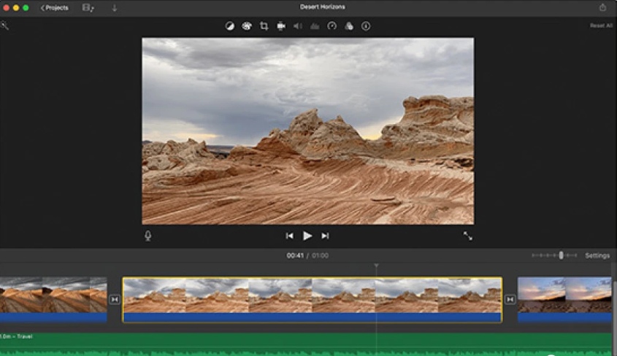The image size is (617, 356).
Task: Open the video stabilization camera icon
Action: (281, 26)
